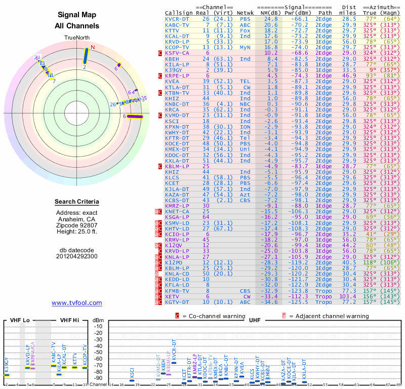Image resolution: width=405 pixels, height=389 pixels.
Task: Click the red co-channel warning legend icon
Action: pyautogui.click(x=177, y=316)
